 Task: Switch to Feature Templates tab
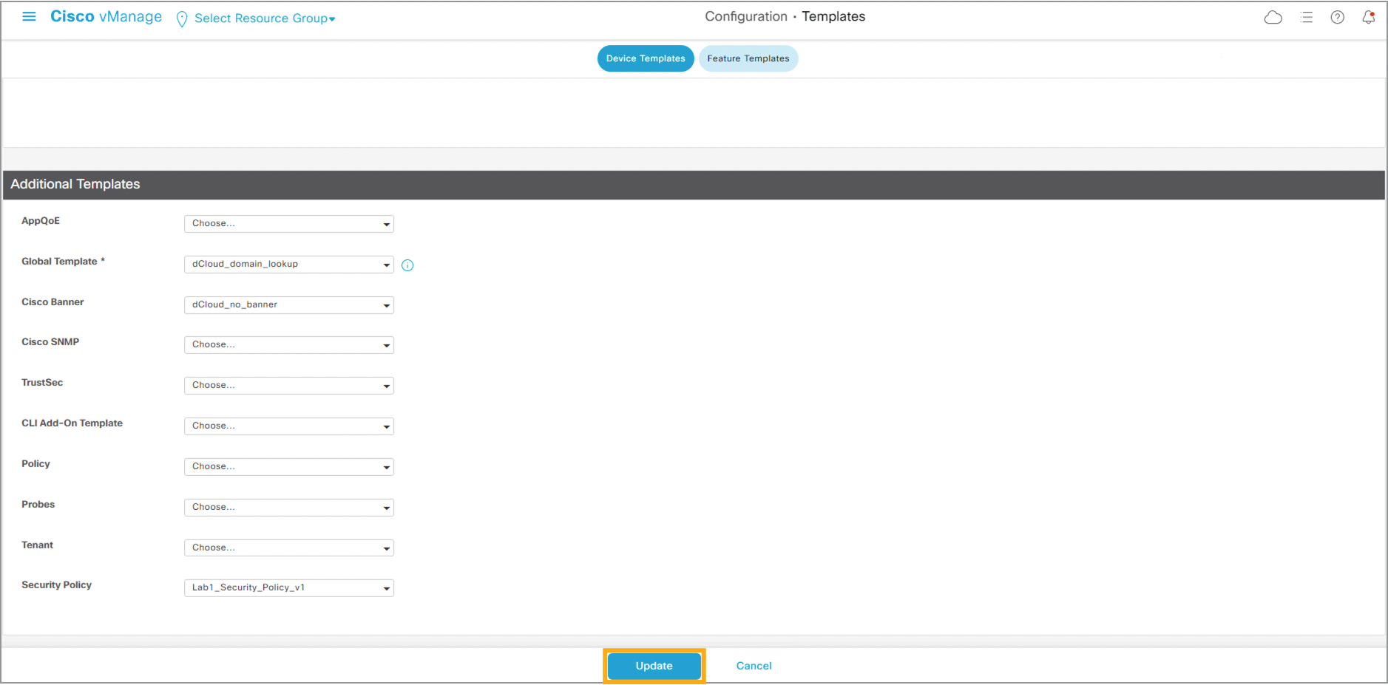748,58
